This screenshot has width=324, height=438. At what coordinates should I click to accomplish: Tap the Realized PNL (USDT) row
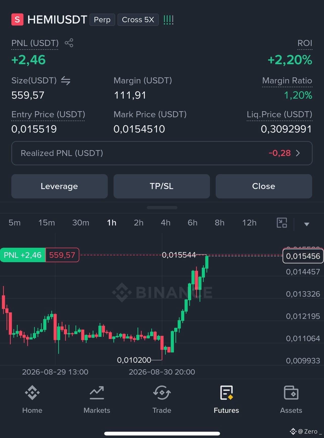point(162,153)
